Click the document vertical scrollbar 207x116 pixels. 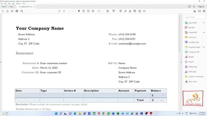click(x=179, y=34)
